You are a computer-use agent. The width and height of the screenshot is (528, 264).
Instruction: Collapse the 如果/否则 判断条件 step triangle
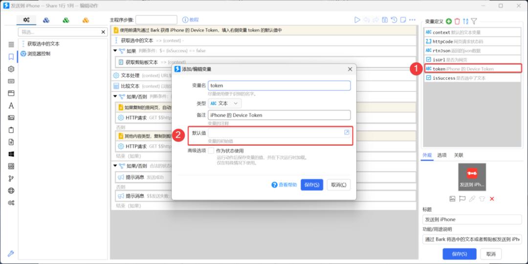pyautogui.click(x=115, y=97)
